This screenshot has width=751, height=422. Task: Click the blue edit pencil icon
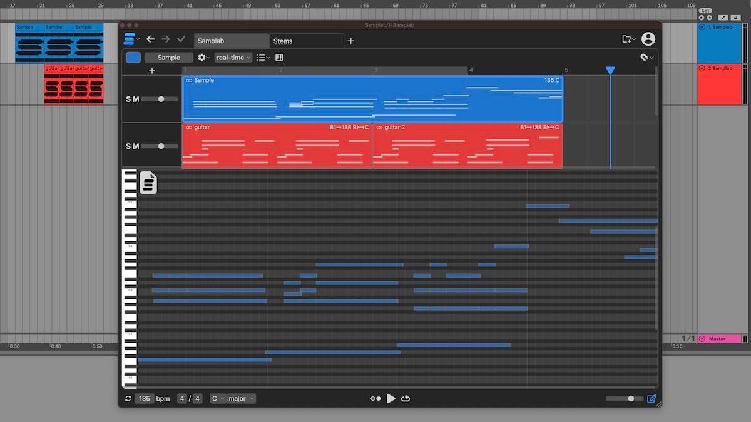coord(651,398)
